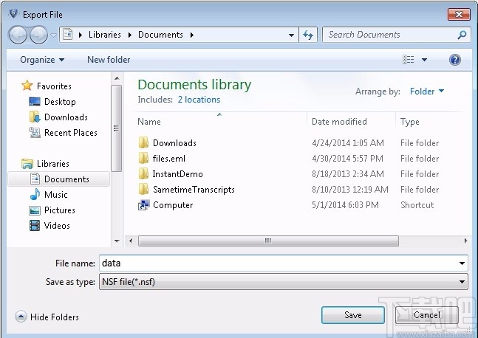Click the 2 locations link

pos(199,100)
